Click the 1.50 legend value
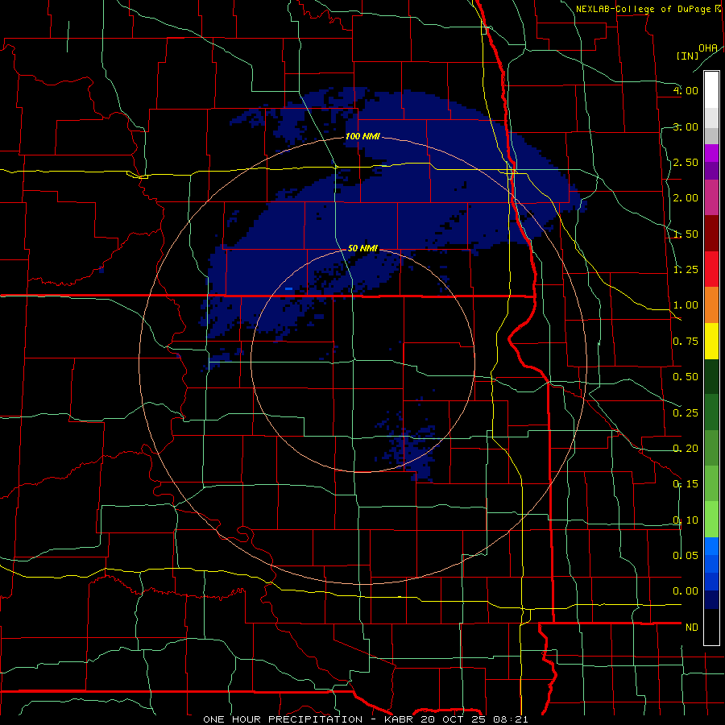Viewport: 725px width, 725px height. point(686,234)
